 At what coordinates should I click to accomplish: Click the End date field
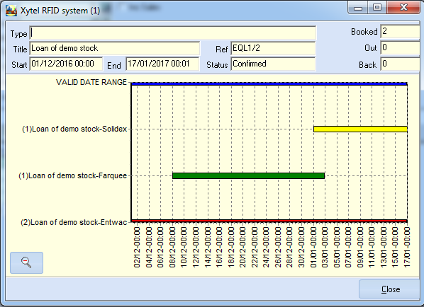tap(162, 64)
